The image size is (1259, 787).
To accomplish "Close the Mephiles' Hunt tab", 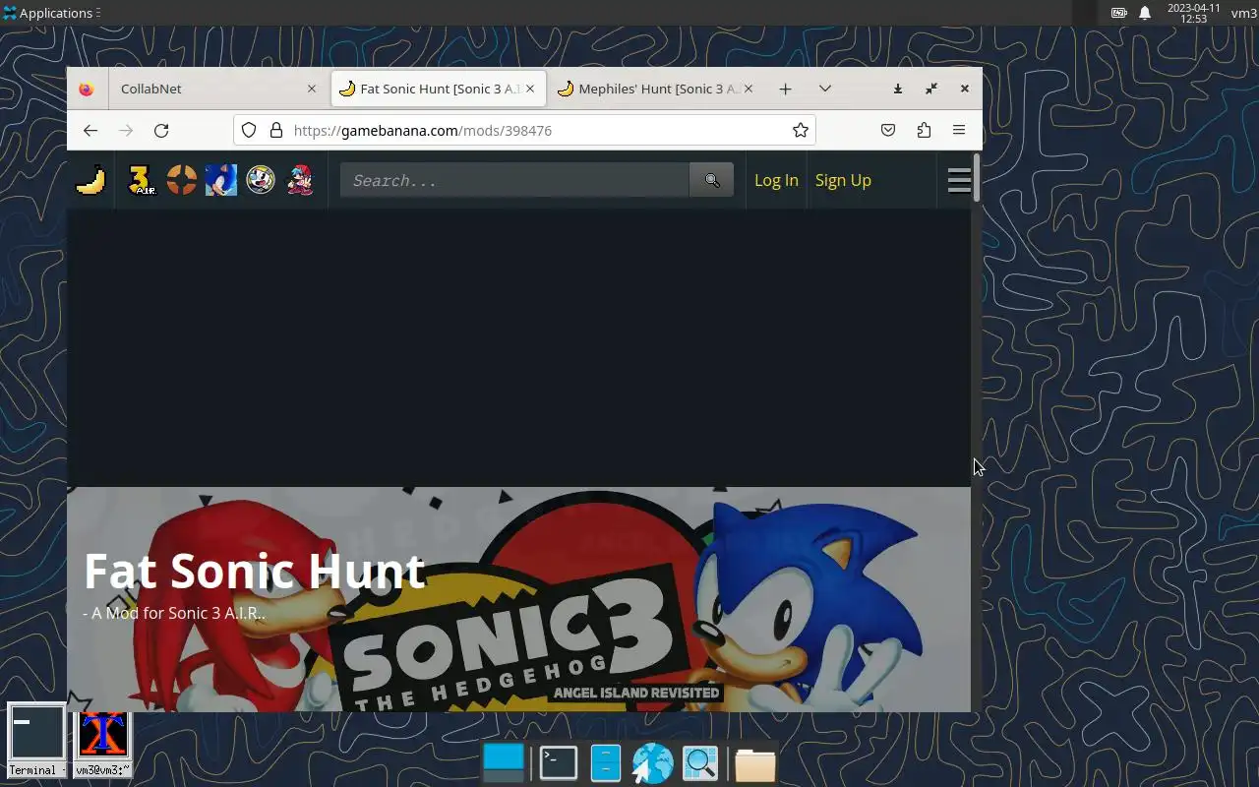I will pyautogui.click(x=749, y=89).
